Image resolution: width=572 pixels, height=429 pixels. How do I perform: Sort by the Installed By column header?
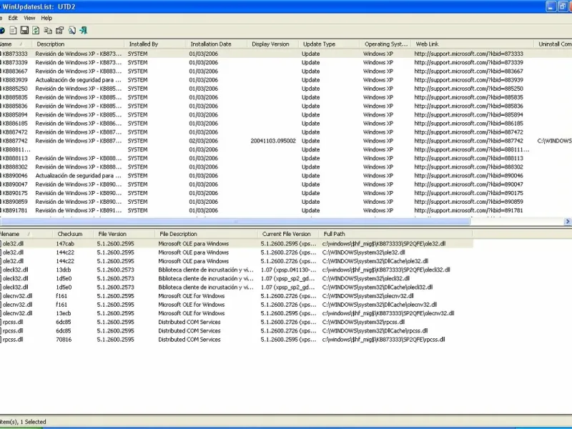pyautogui.click(x=155, y=44)
